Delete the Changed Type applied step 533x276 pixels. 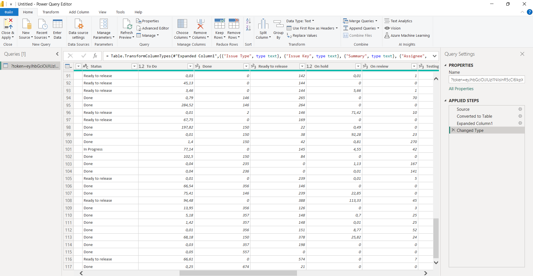click(453, 130)
